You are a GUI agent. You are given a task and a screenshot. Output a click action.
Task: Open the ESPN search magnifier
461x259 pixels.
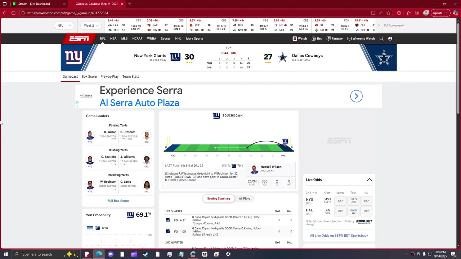click(x=381, y=38)
